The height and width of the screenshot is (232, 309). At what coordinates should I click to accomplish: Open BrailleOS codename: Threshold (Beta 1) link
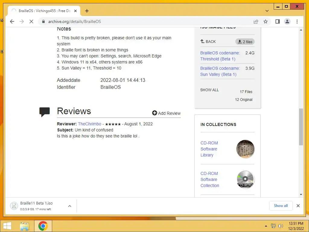220,56
